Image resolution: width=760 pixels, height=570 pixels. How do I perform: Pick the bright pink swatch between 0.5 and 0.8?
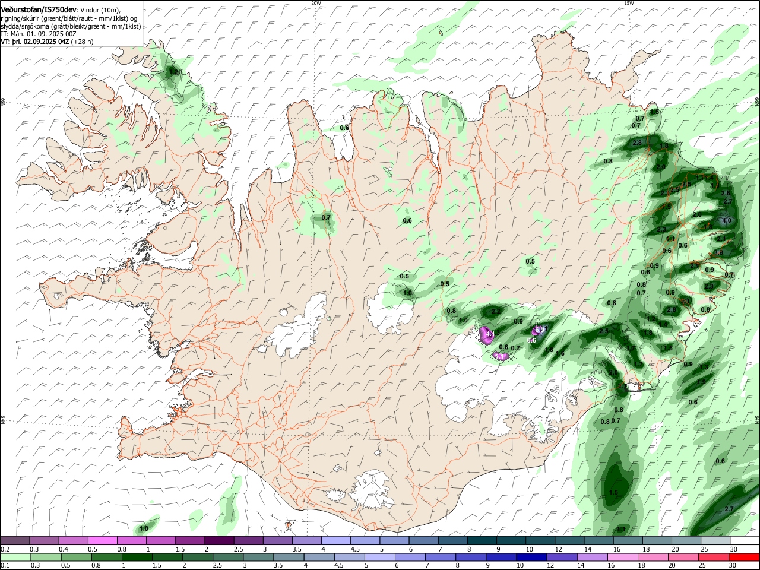102,540
